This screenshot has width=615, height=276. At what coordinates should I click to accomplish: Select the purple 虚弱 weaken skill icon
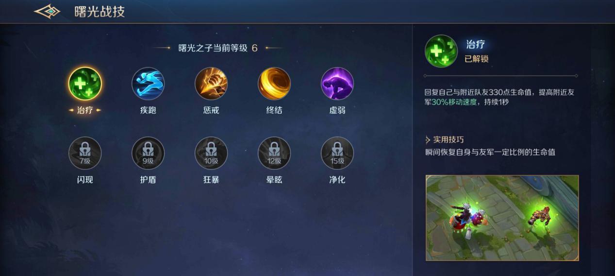(x=337, y=84)
